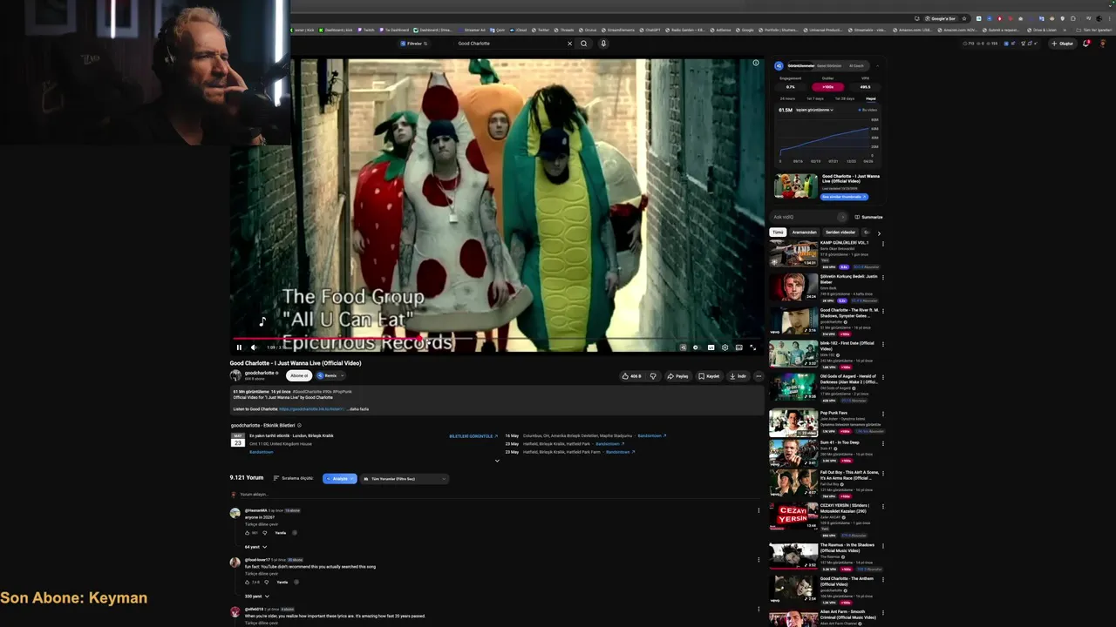Open the goodcharlotte link in description
This screenshot has width=1116, height=627.
[311, 408]
